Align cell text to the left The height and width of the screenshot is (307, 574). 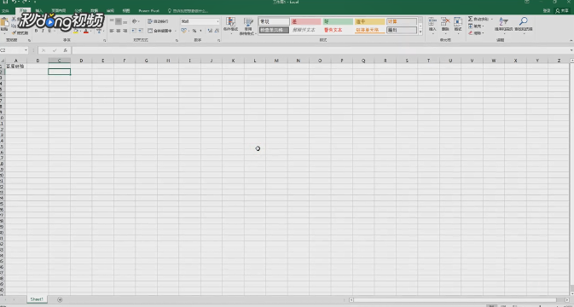click(112, 31)
